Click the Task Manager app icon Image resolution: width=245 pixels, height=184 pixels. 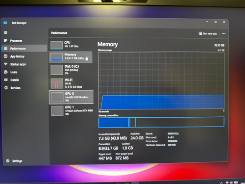[x=5, y=23]
